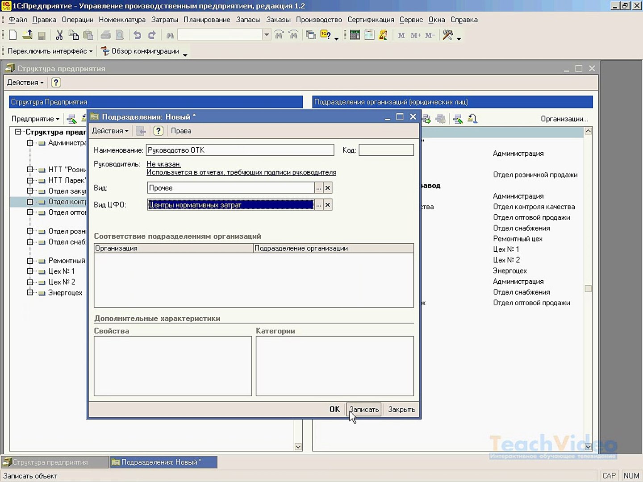Open Действия dropdown in Подразделения dialog
The image size is (643, 482).
110,131
